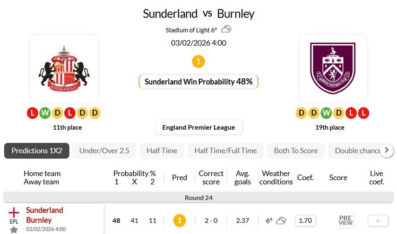This screenshot has height=234, width=397.
Task: Click the Sunderland Win Probability 48% box
Action: click(x=198, y=82)
